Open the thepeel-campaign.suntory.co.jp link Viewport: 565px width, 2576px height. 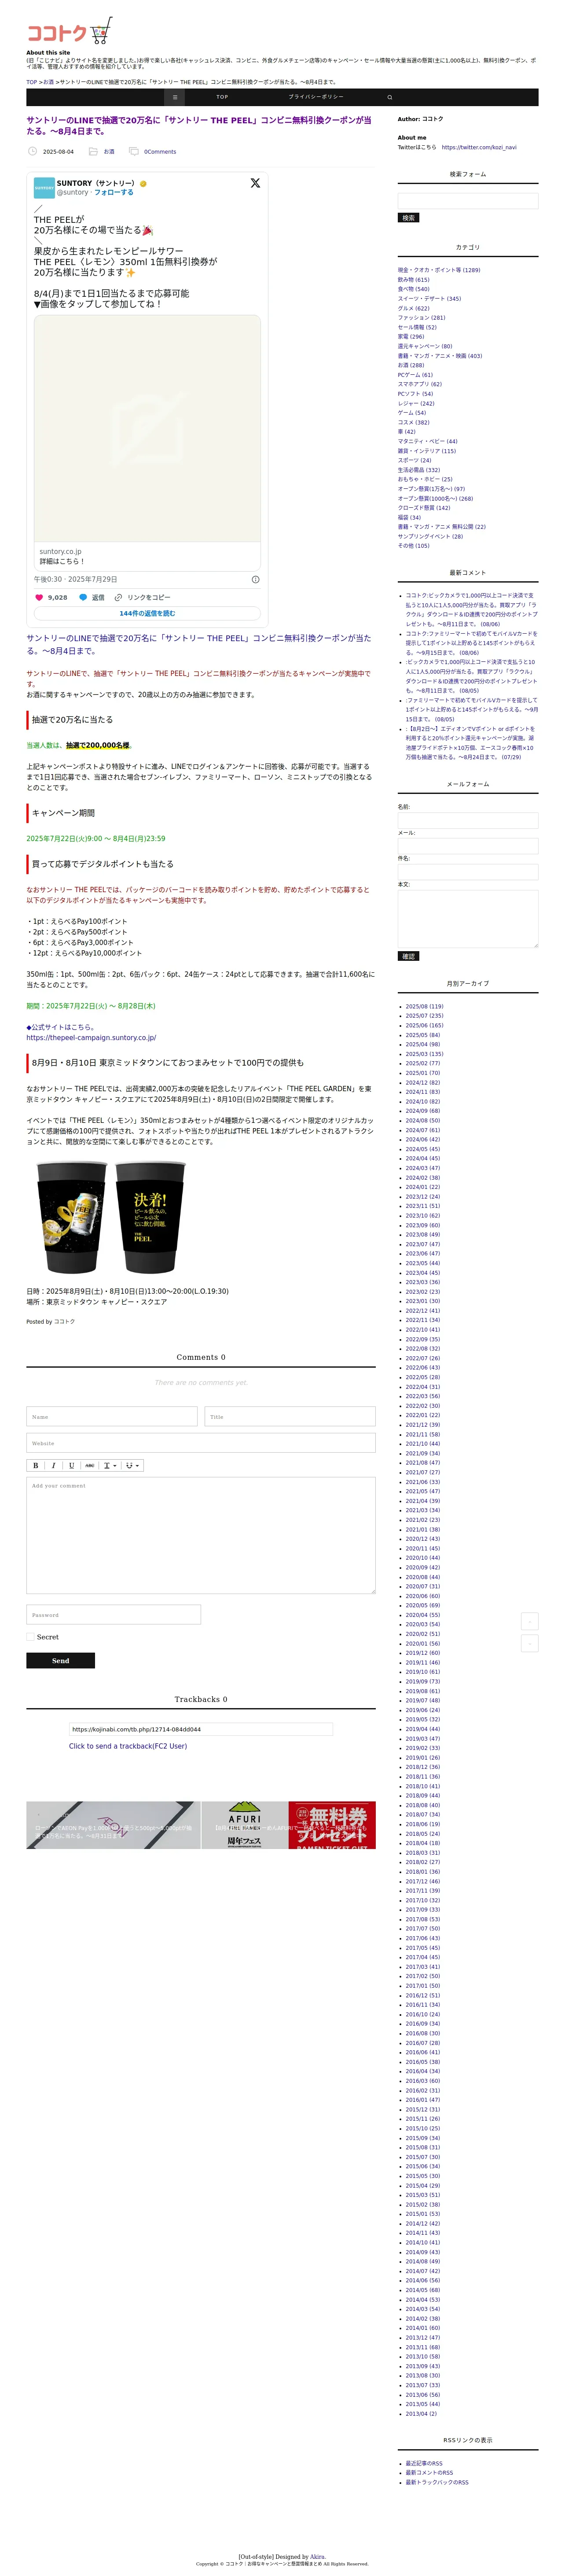click(x=91, y=1037)
